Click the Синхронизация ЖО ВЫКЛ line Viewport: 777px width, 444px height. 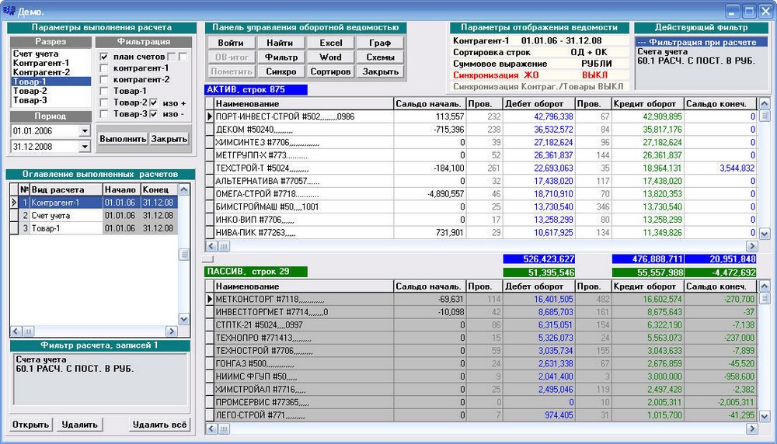(539, 75)
